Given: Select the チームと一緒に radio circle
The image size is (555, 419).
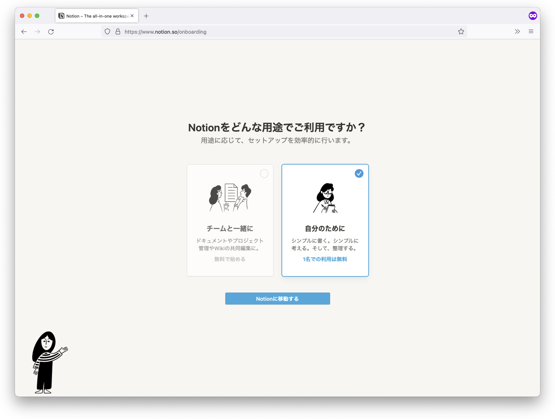Looking at the screenshot, I should (264, 174).
